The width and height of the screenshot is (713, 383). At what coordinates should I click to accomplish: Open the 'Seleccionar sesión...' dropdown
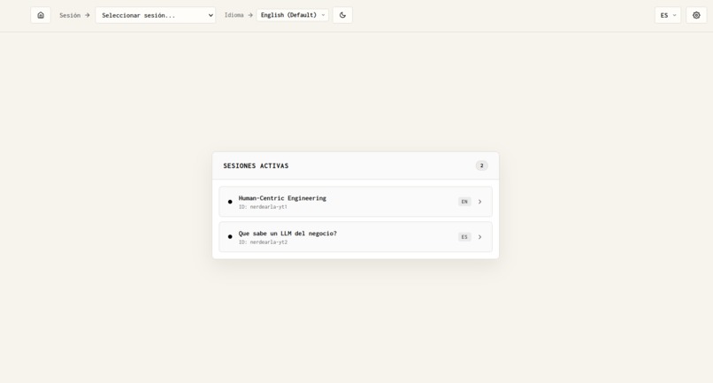click(156, 15)
